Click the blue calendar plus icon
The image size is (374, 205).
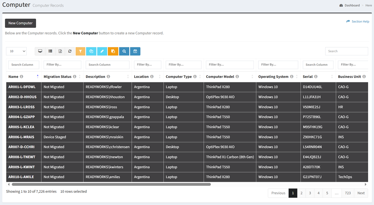135,51
